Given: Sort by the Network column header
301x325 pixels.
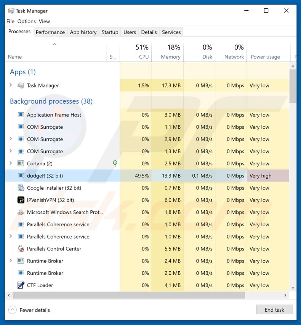Looking at the screenshot, I should tap(231, 52).
